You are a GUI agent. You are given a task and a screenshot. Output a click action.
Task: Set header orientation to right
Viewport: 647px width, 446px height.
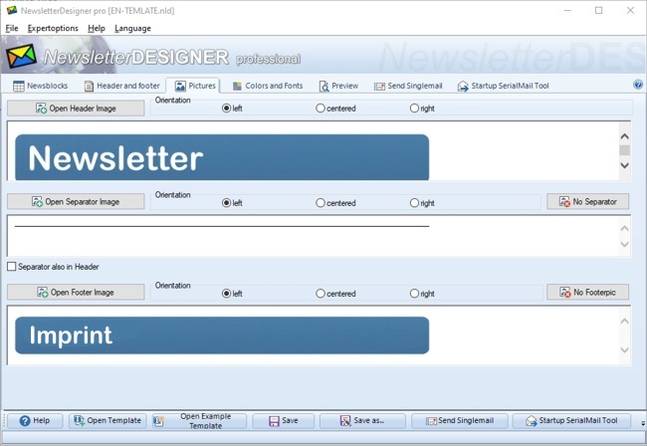tap(422, 109)
